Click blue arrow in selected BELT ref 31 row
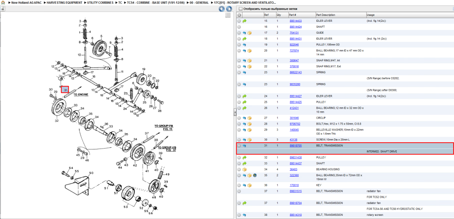 pos(244,146)
